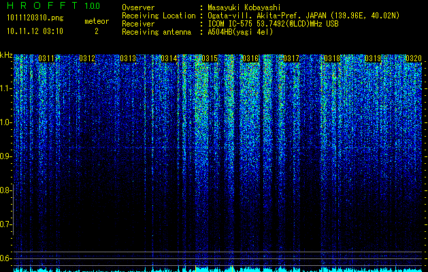The image size is (428, 272).
Task: Click the 0315 time marker
Action: (210, 58)
